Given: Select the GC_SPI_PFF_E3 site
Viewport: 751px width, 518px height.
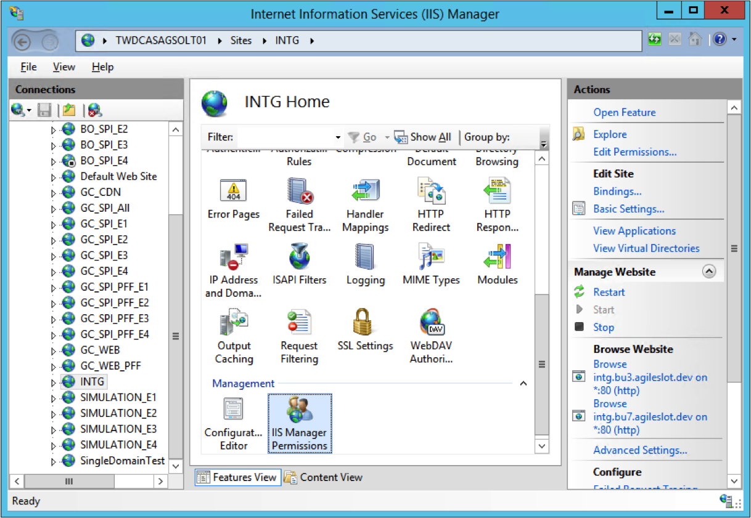Looking at the screenshot, I should pyautogui.click(x=114, y=318).
